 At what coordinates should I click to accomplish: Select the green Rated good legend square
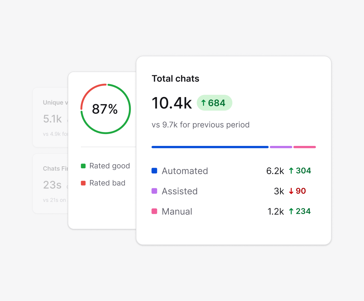[83, 166]
